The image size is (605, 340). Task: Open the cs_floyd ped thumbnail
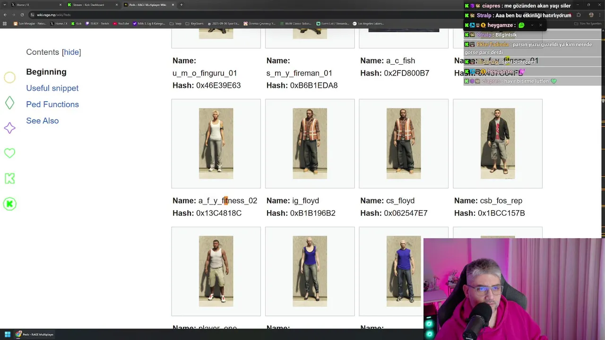(404, 144)
